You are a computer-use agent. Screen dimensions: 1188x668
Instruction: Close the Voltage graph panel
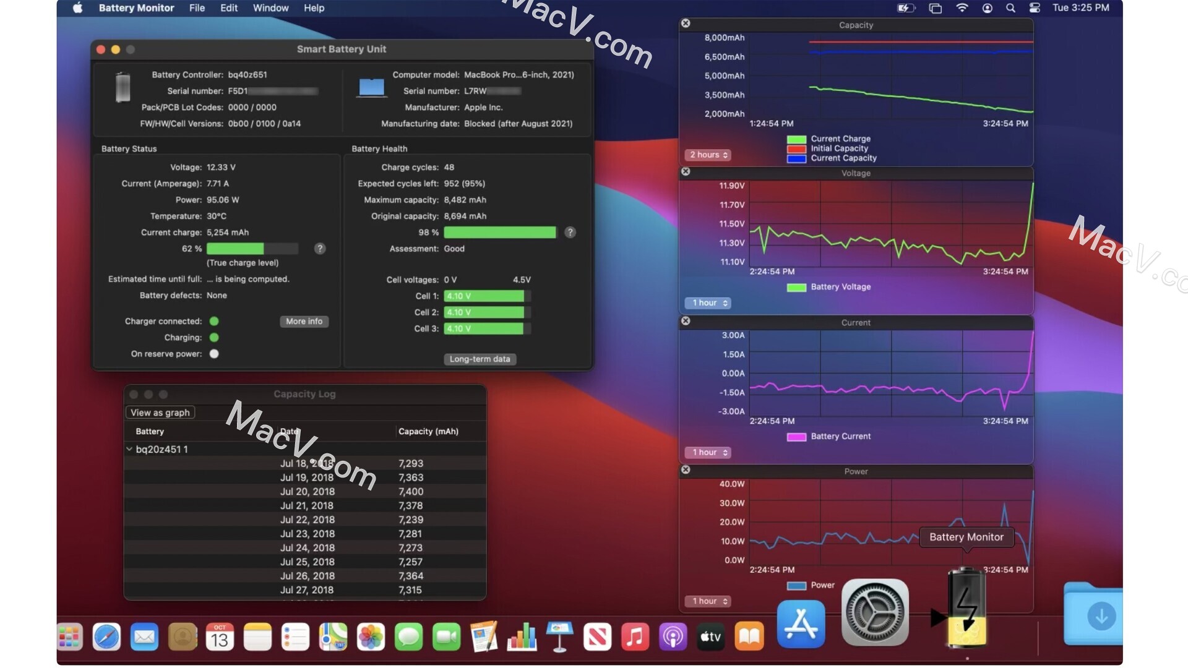click(686, 171)
